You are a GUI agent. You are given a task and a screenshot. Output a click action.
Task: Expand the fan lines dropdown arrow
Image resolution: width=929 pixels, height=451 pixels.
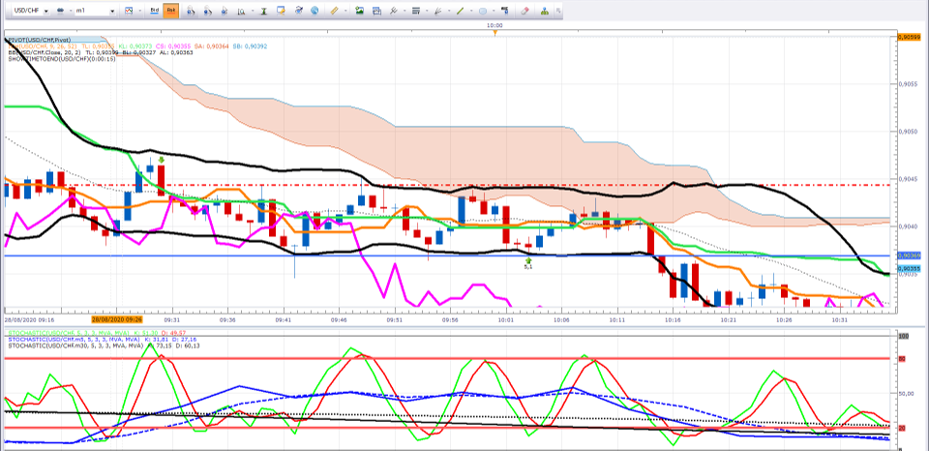448,11
